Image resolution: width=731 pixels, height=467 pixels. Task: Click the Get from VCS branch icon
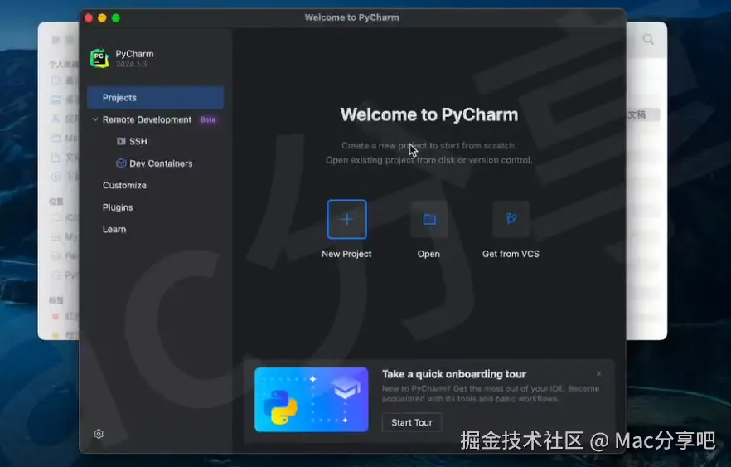[511, 219]
